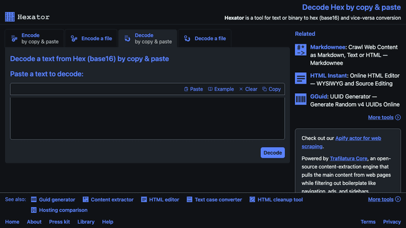Open the HTML cleanup tool link
406x228 pixels.
pyautogui.click(x=280, y=199)
